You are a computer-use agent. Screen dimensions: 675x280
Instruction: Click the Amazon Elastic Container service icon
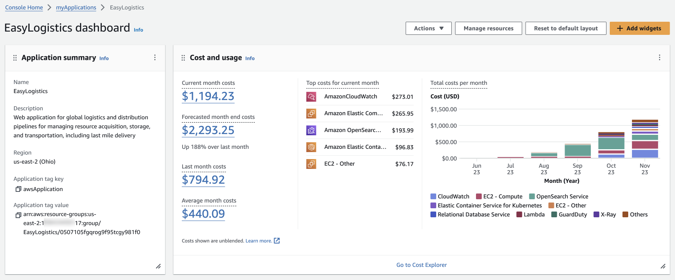(311, 147)
